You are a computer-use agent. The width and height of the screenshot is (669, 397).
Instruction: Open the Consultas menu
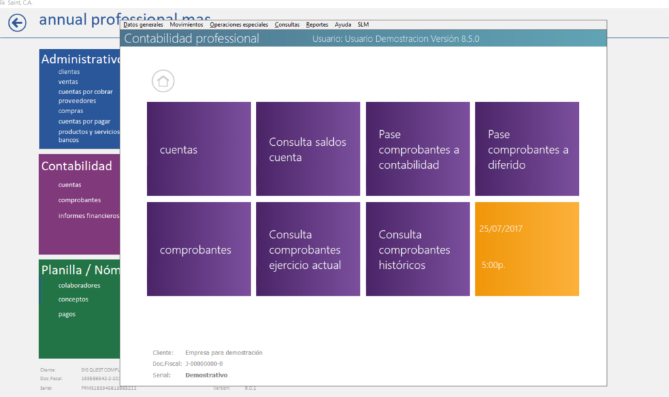click(x=287, y=25)
